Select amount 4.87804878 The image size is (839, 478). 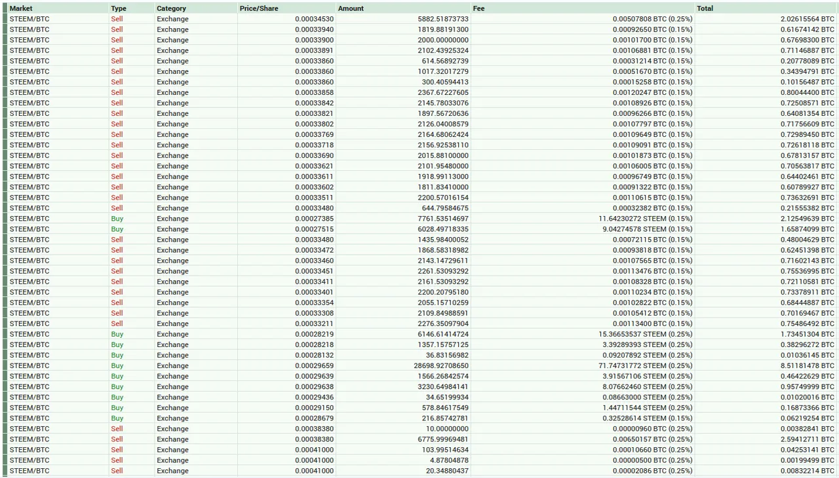tap(449, 460)
